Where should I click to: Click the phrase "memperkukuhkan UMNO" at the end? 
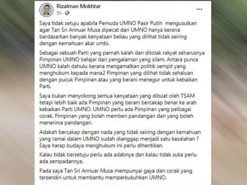(x=135, y=178)
